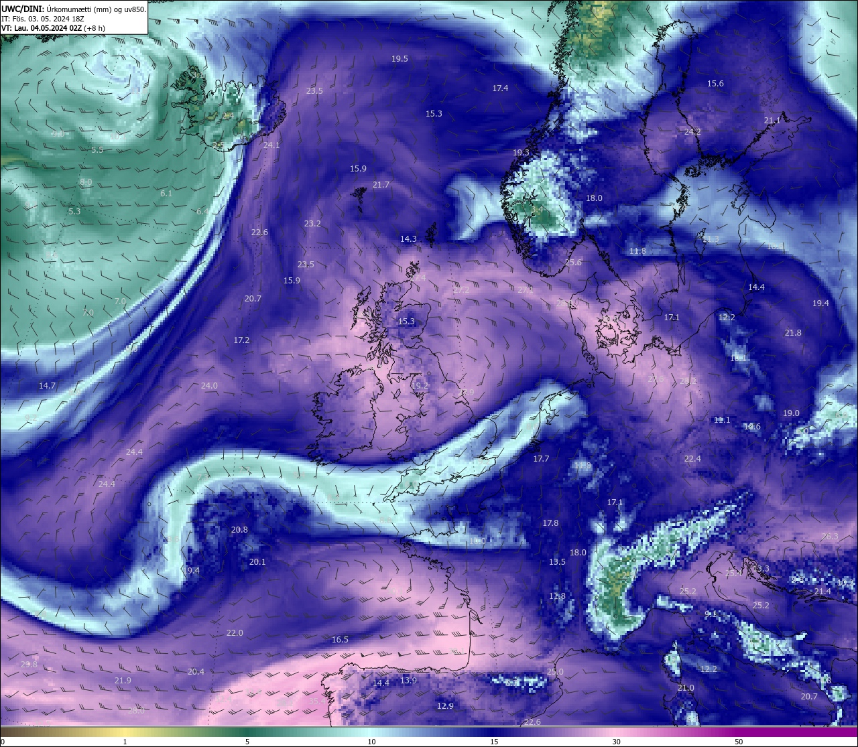The height and width of the screenshot is (747, 858).
Task: Click the legend label 30
Action: point(616,742)
